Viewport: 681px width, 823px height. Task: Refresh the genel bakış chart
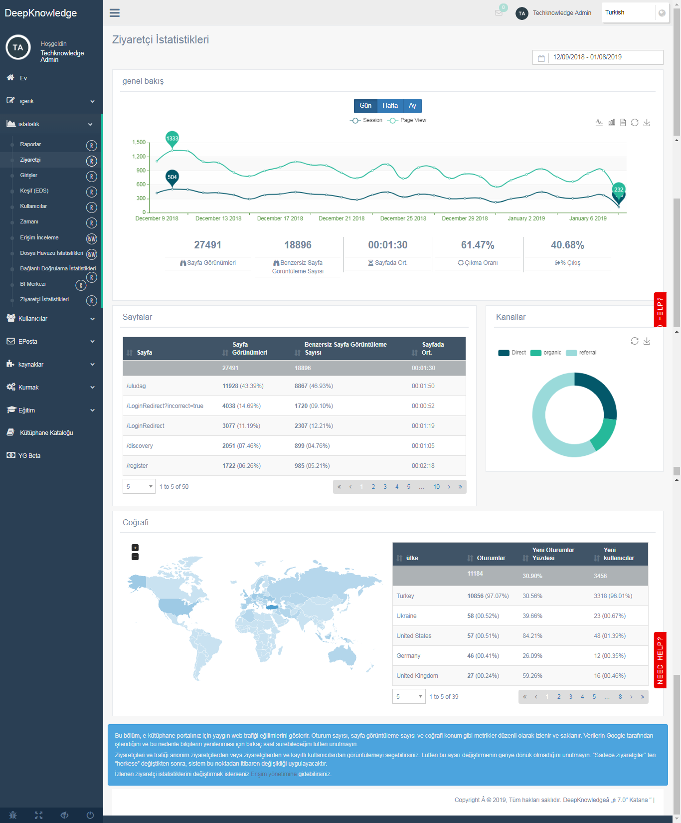(x=635, y=123)
